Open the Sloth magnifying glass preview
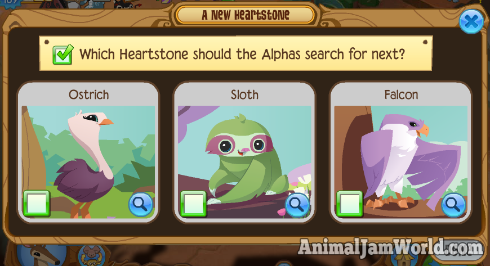 [297, 205]
